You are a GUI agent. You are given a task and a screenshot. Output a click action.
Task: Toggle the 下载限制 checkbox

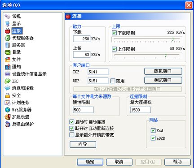click(x=114, y=33)
